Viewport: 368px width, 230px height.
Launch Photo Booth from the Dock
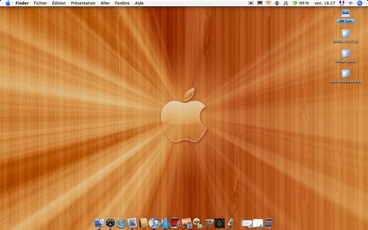pos(176,223)
